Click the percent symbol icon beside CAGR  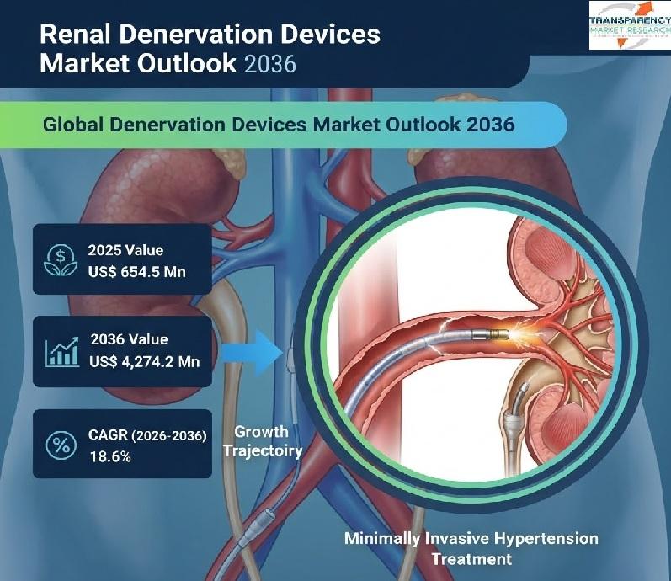coord(61,443)
